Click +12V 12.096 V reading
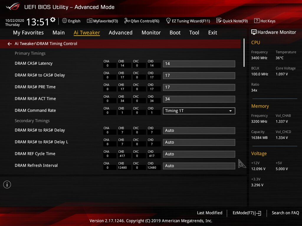302x226 pixels. coord(258,169)
